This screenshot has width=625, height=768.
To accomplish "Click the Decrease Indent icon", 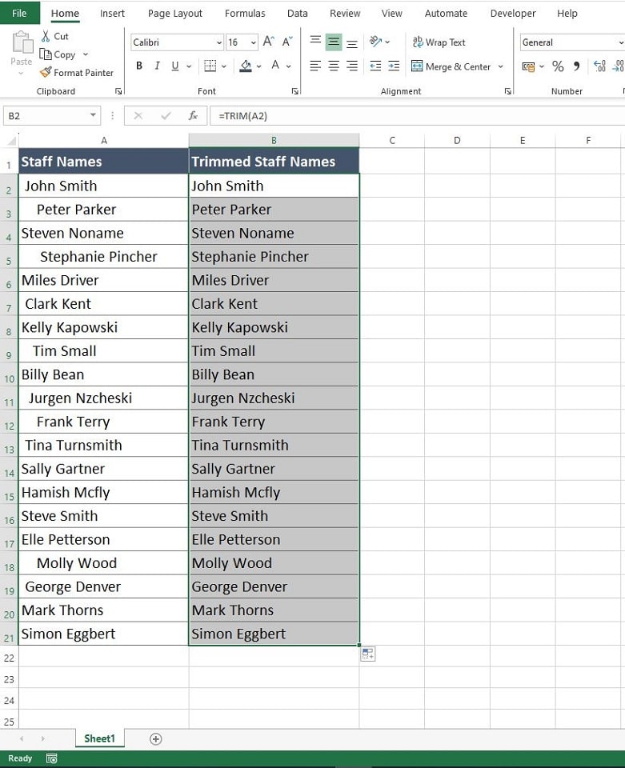I will coord(375,66).
